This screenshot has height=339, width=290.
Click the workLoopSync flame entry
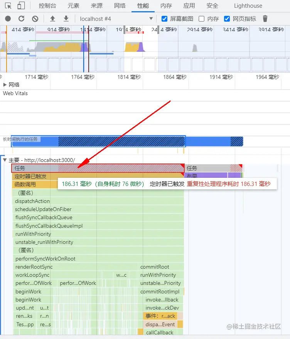coord(57,275)
